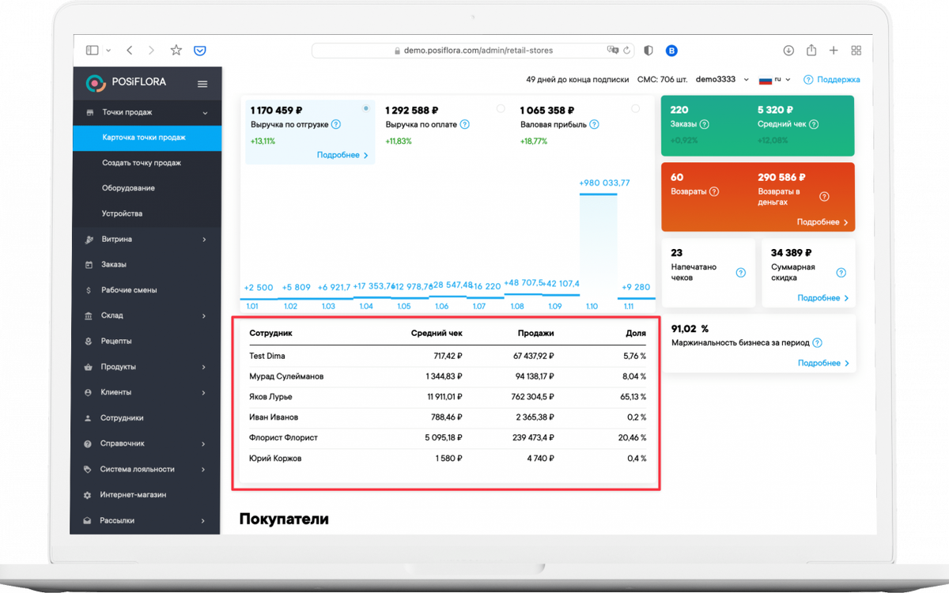Viewport: 949px width, 593px height.
Task: Open Карточка точки продаж in the sidebar
Action: click(147, 138)
